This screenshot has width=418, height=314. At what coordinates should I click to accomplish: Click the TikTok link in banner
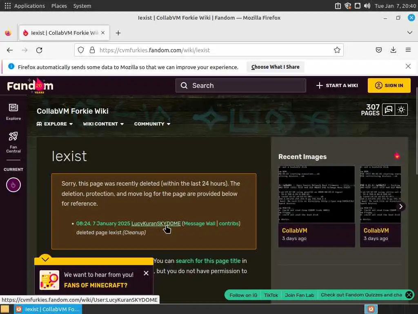(x=271, y=295)
